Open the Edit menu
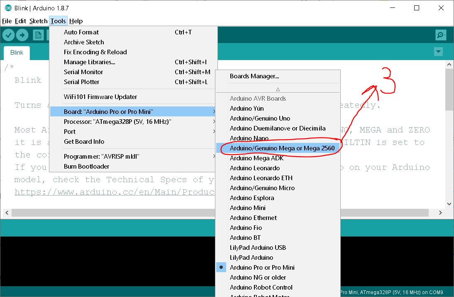Screen dimensions: 454x297 (20, 21)
